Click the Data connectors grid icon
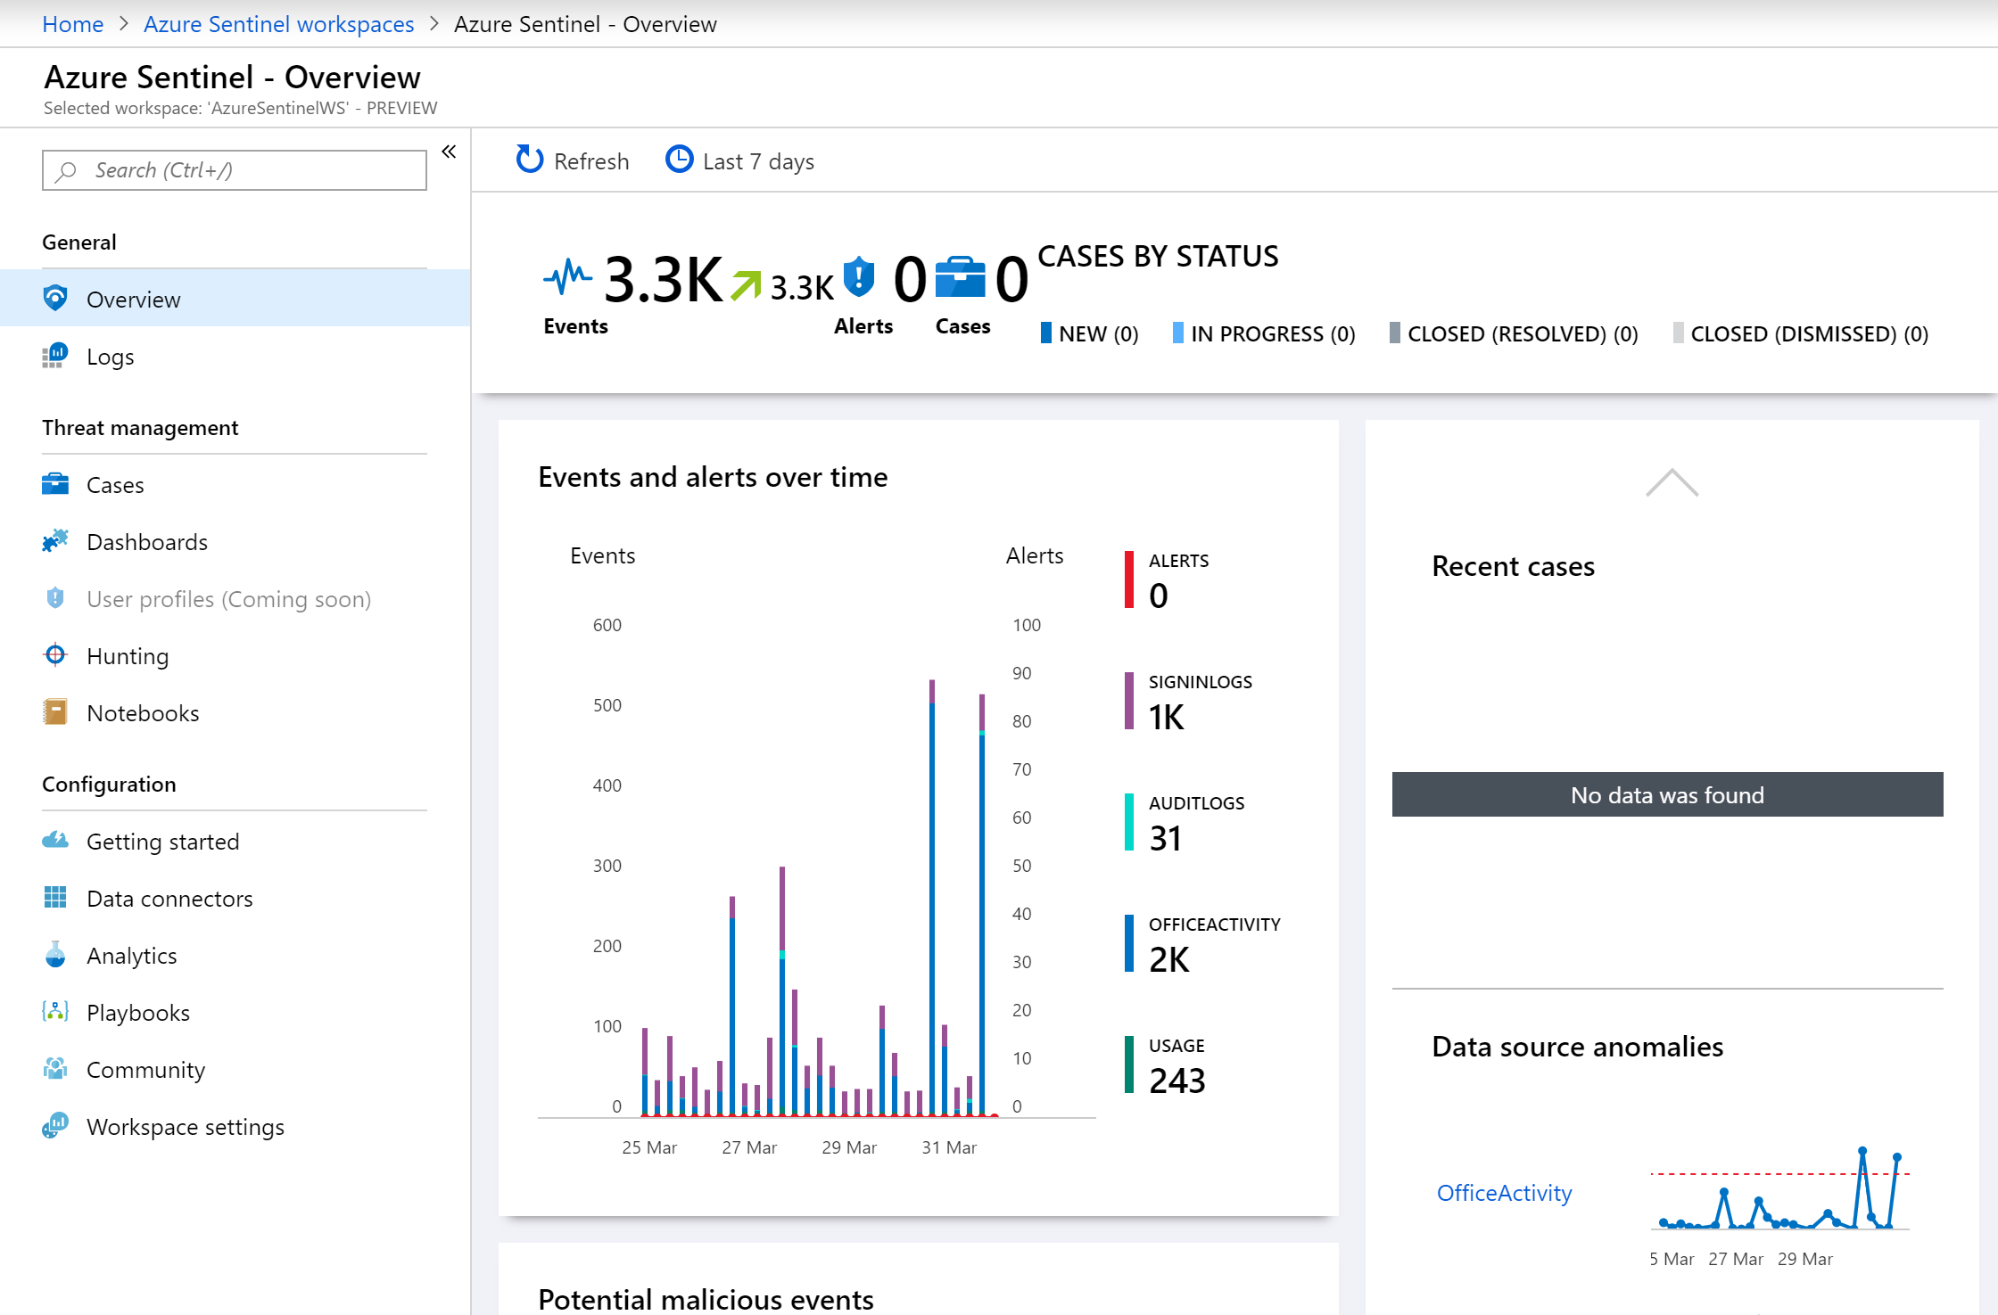 coord(55,898)
